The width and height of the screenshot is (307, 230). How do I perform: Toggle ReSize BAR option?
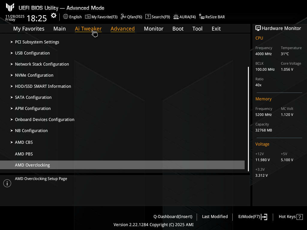tap(212, 17)
